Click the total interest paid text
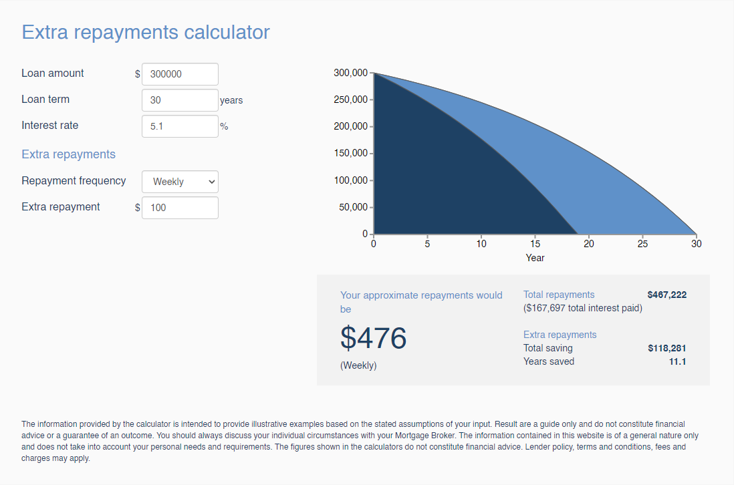This screenshot has height=485, width=734. point(583,308)
